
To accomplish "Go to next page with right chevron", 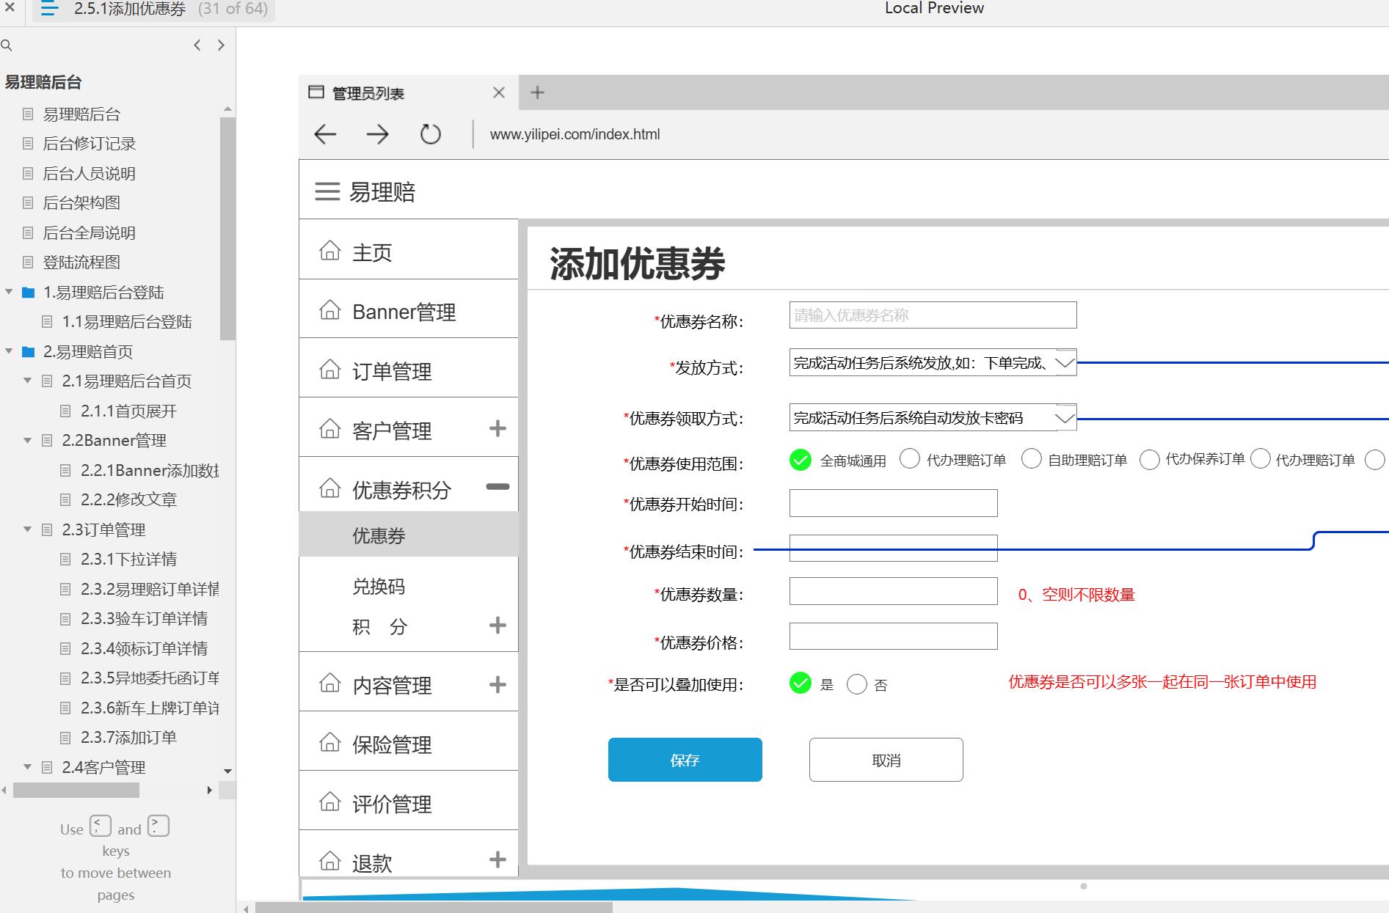I will (x=221, y=45).
